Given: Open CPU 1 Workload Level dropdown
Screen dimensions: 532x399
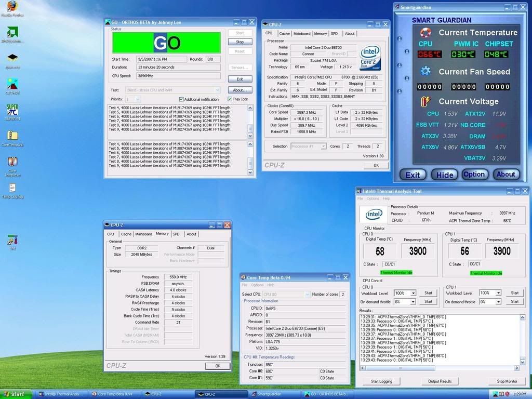Looking at the screenshot, I should click(498, 293).
